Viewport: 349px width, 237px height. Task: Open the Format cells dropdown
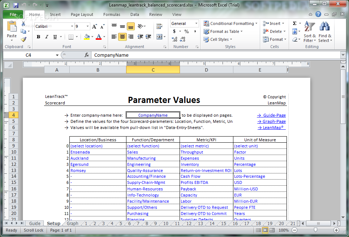pos(275,39)
